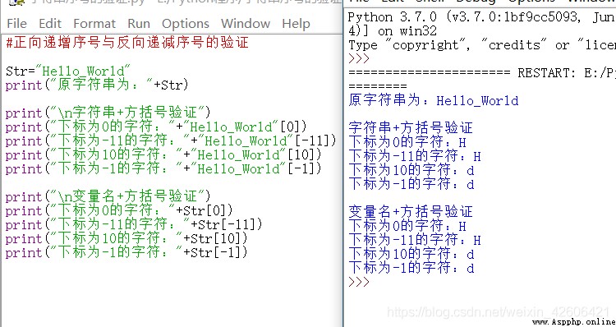Viewport: 616px width, 327px height.
Task: Open the editor's Options menu
Action: (x=186, y=24)
